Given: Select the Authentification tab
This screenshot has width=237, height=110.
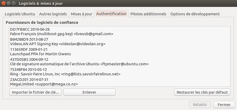Looking at the screenshot, I should [111, 14].
